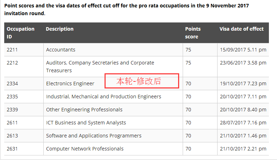The image size is (277, 160).
Task: Click Other Engineering Professionals cell
Action: click(x=84, y=110)
